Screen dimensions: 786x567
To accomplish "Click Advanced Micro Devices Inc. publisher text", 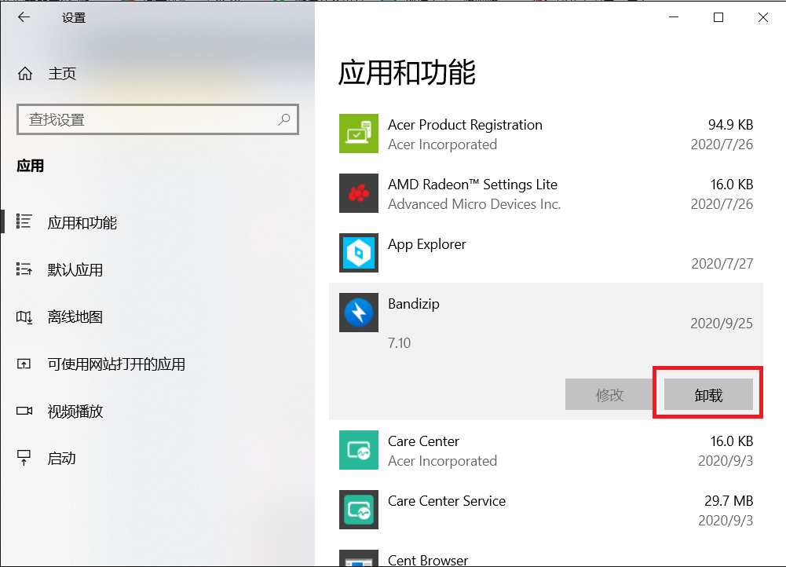I will click(474, 204).
